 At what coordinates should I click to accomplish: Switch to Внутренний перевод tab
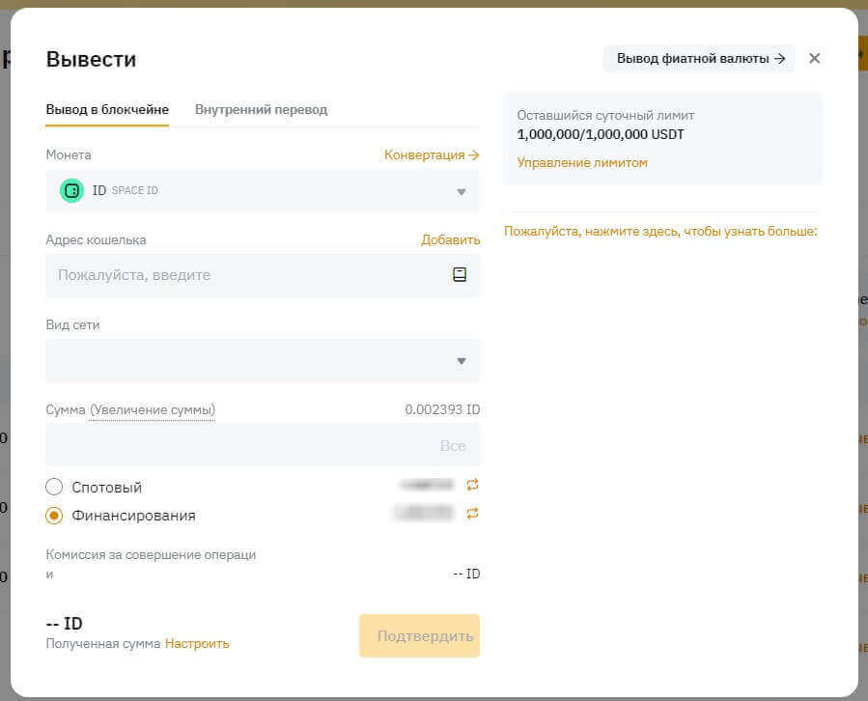click(x=261, y=109)
